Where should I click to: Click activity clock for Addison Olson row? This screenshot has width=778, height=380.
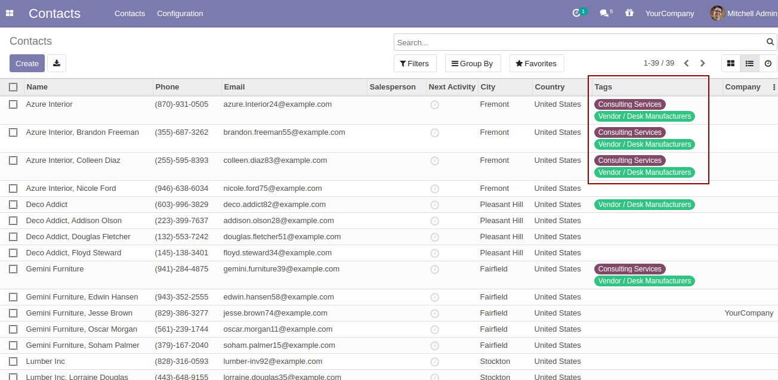coord(435,221)
